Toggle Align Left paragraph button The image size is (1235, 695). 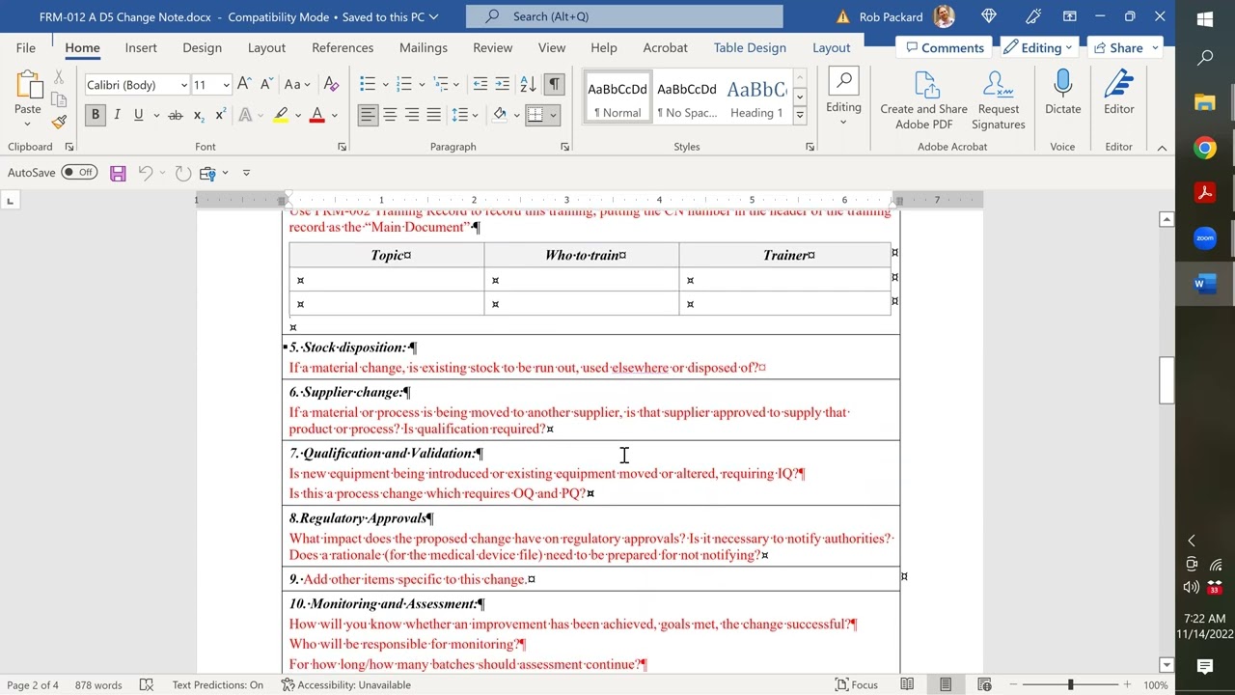[368, 115]
